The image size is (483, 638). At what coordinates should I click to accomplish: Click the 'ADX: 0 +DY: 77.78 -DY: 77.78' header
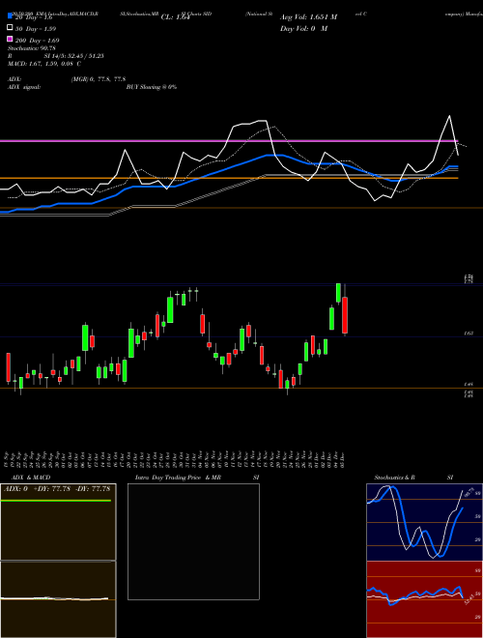57,489
